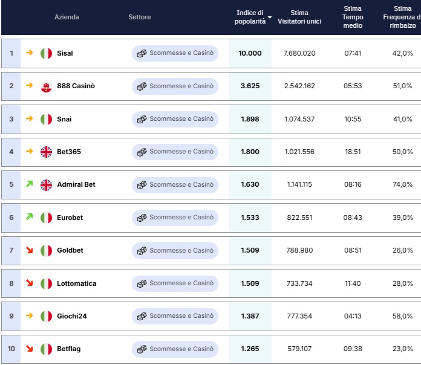Click the green up arrow in Eurobet row

(x=29, y=216)
